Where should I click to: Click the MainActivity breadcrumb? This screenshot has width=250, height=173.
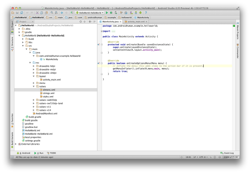click(142, 17)
